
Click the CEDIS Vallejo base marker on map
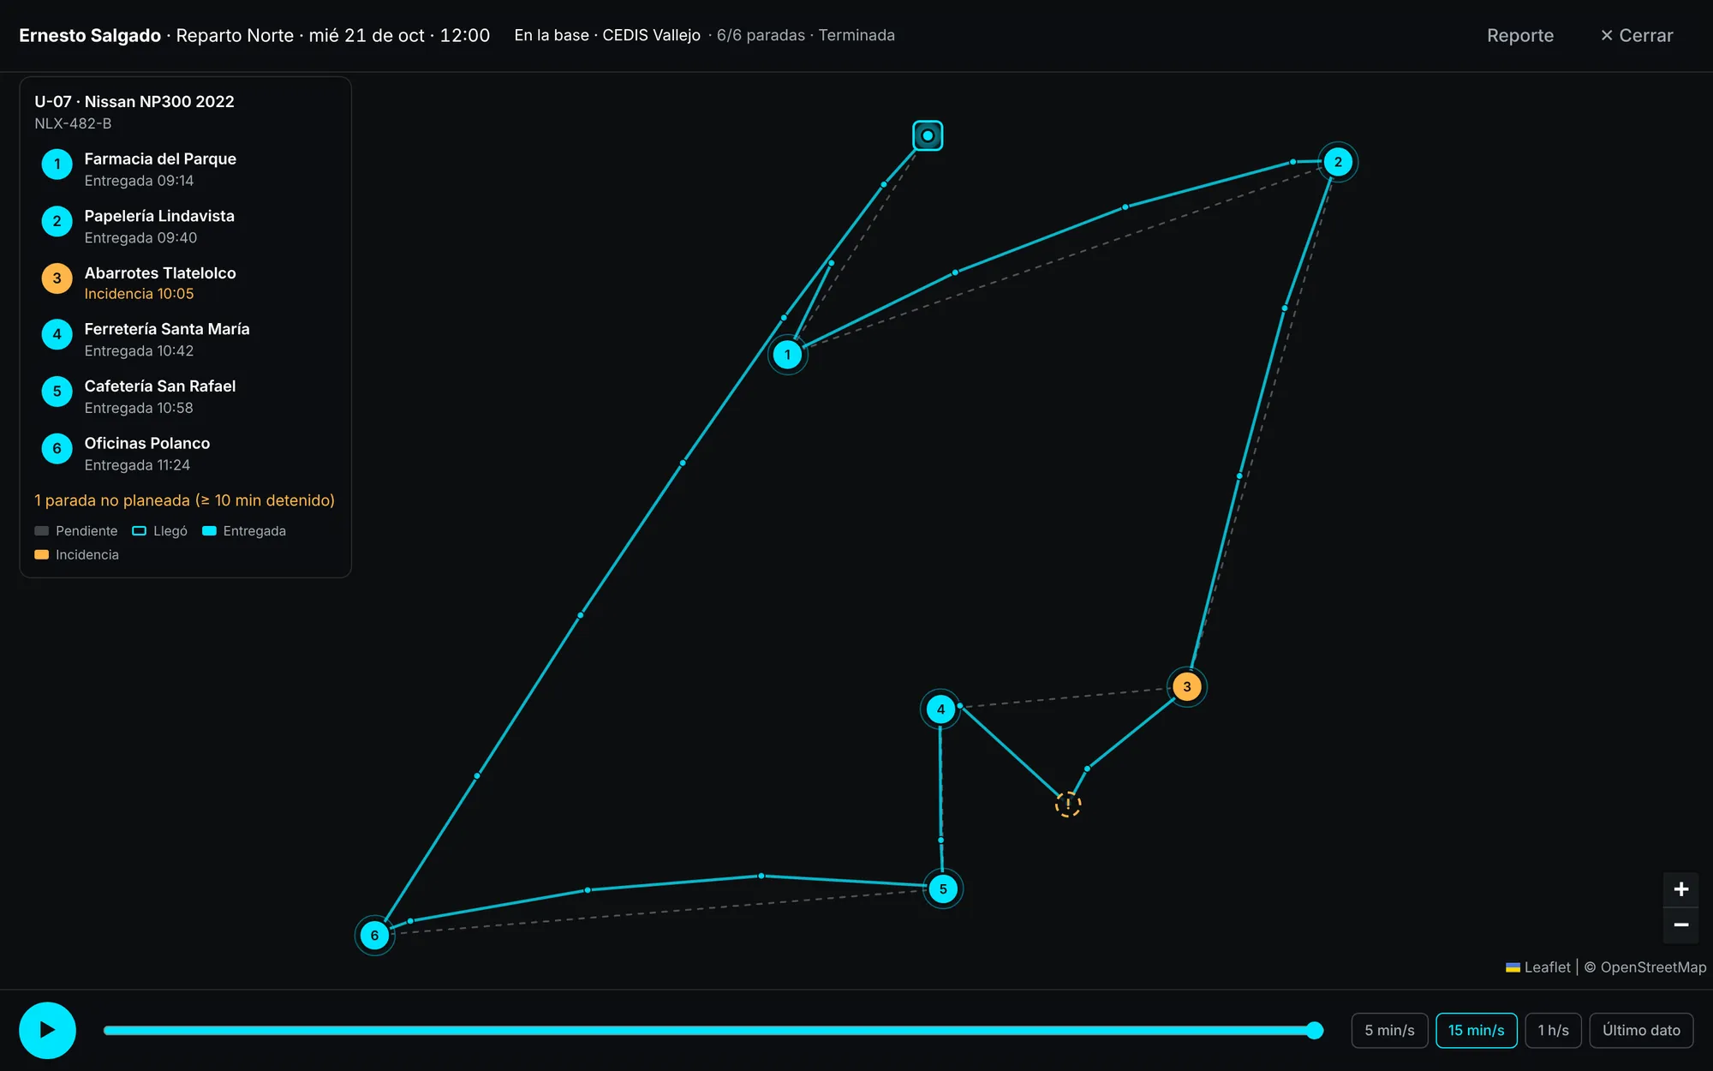click(928, 135)
